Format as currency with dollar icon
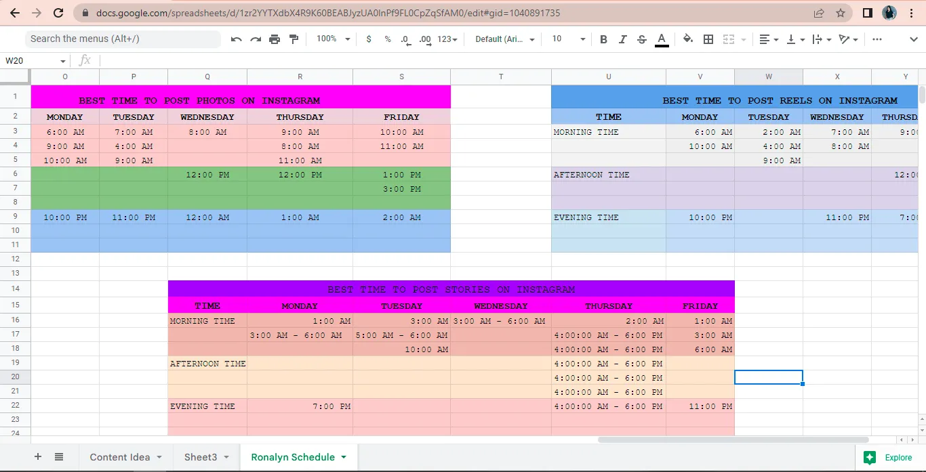 pos(369,39)
